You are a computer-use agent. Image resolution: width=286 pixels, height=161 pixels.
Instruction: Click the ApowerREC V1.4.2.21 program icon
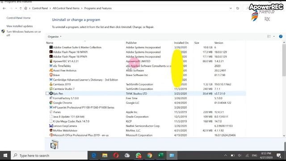[51, 61]
